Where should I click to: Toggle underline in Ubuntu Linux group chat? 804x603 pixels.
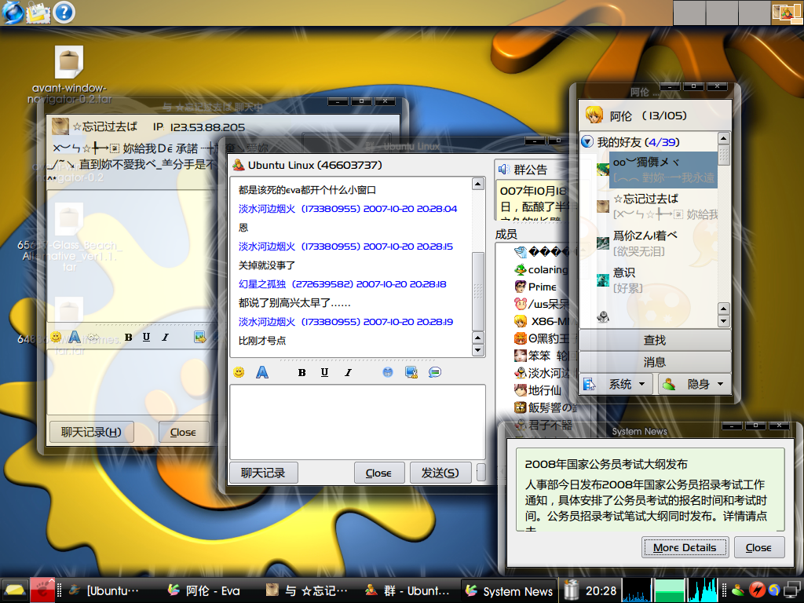tap(324, 373)
